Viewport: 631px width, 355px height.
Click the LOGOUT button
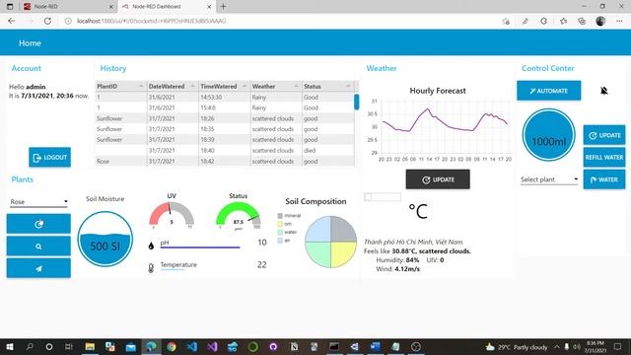click(x=50, y=157)
